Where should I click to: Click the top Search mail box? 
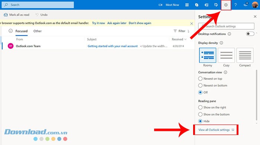pos(38,5)
